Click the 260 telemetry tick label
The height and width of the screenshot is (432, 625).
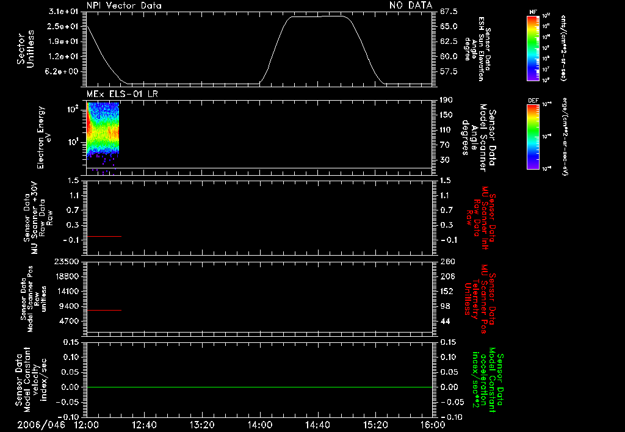(447, 262)
